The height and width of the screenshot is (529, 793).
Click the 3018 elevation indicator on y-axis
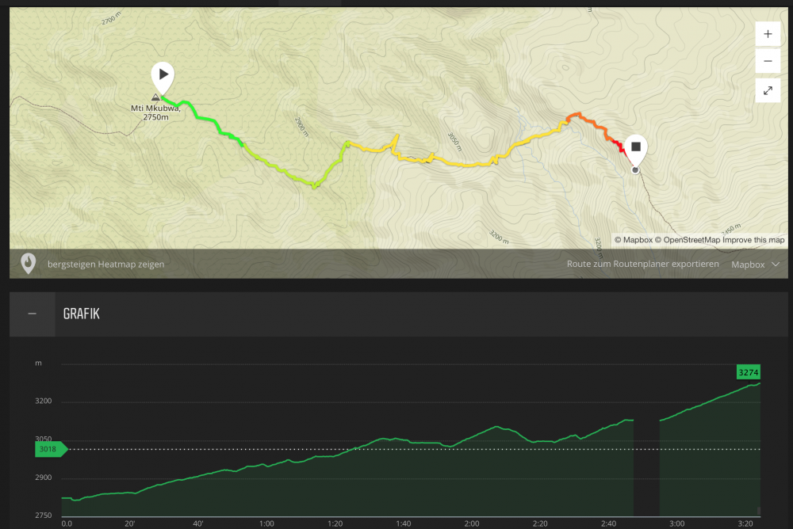point(51,450)
